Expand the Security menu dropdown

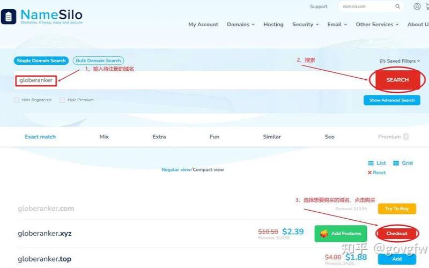tap(305, 25)
